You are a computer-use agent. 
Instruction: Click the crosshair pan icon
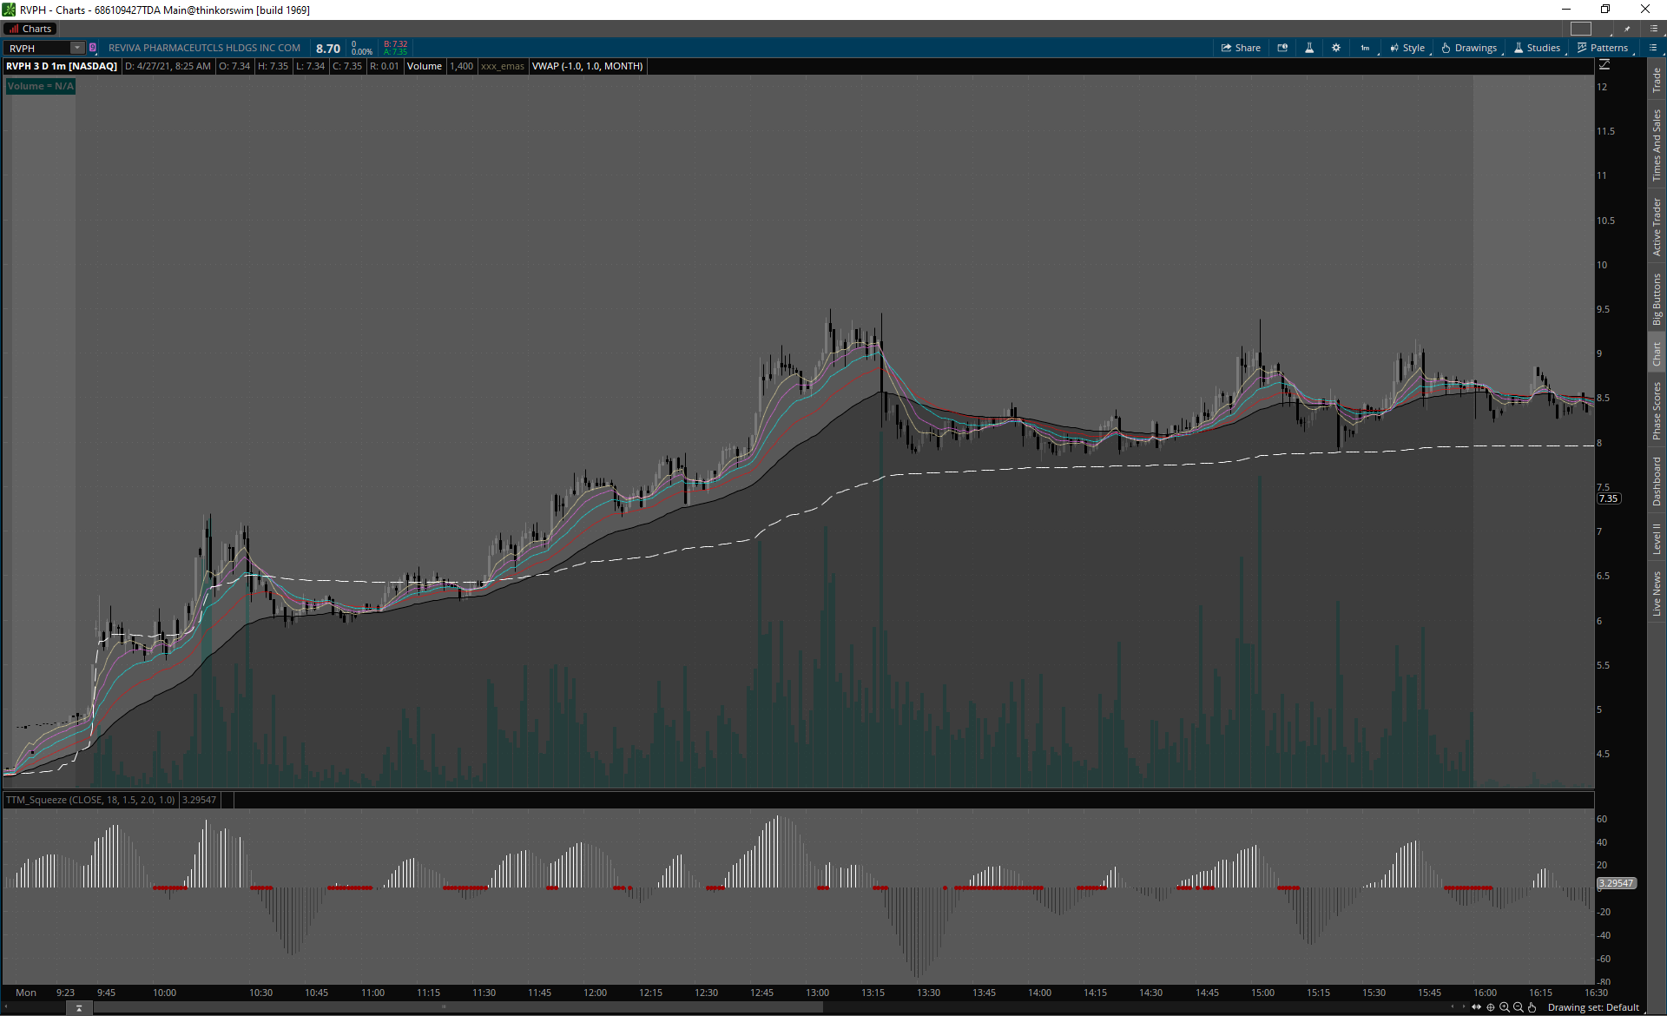coord(1491,1007)
